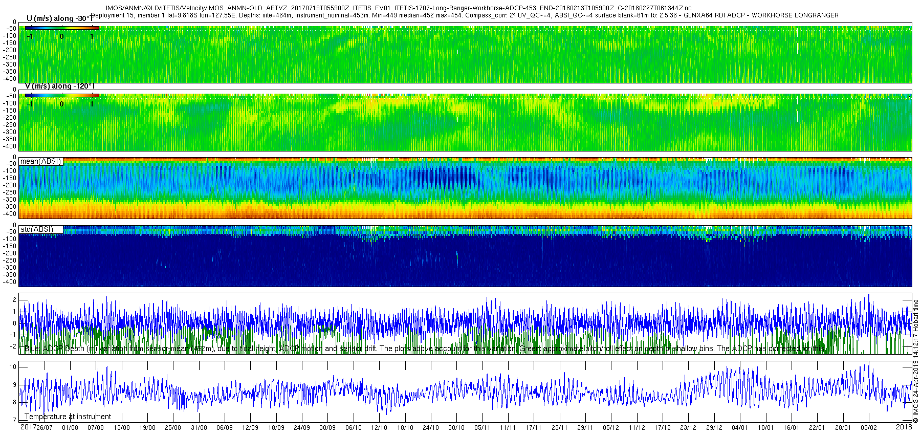Click the '17/12' date tick label
Image resolution: width=921 pixels, height=435 pixels.
[663, 428]
